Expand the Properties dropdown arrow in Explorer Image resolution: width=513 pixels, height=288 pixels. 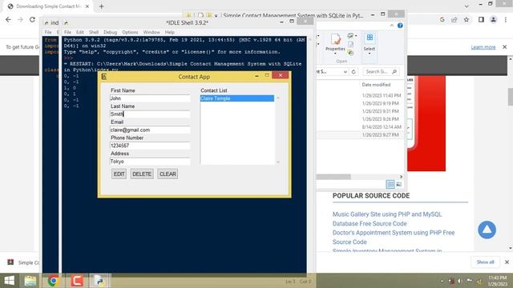pos(335,54)
